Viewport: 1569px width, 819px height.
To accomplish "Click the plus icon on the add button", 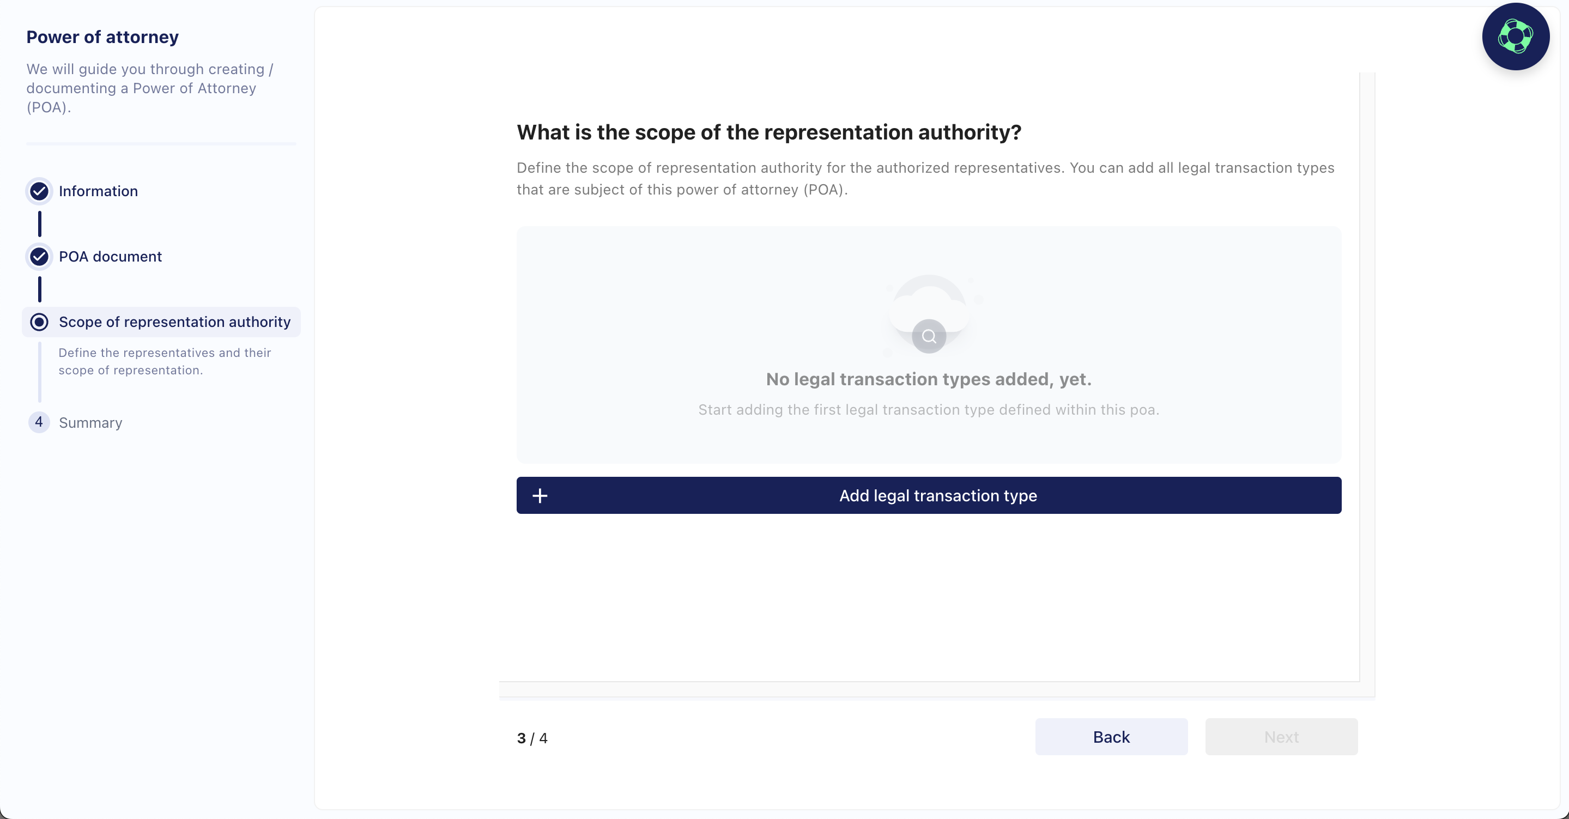I will (x=540, y=496).
